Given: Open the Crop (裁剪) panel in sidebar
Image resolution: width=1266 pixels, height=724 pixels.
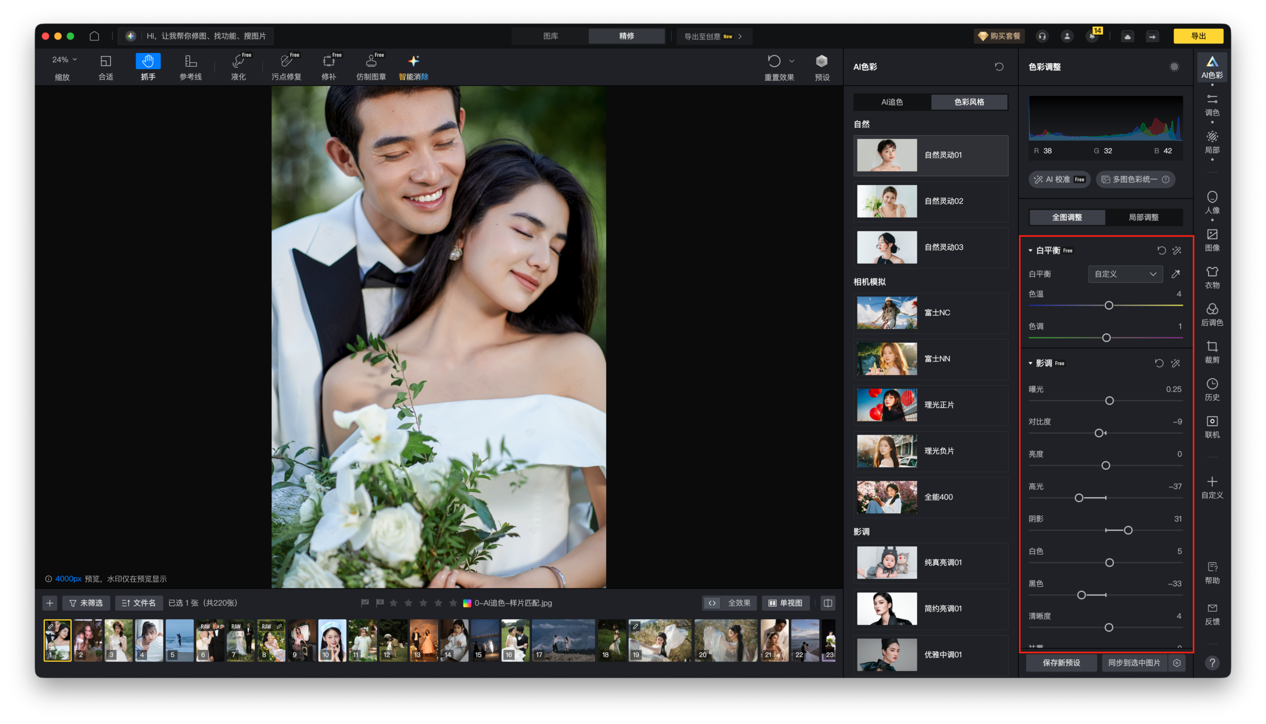Looking at the screenshot, I should coord(1212,352).
